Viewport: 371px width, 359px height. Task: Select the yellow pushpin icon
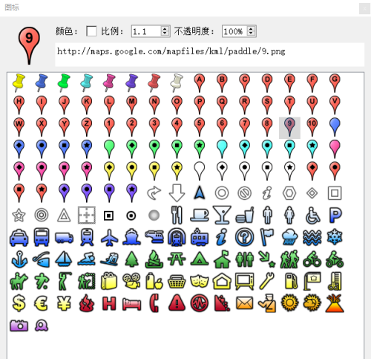[x=19, y=83]
